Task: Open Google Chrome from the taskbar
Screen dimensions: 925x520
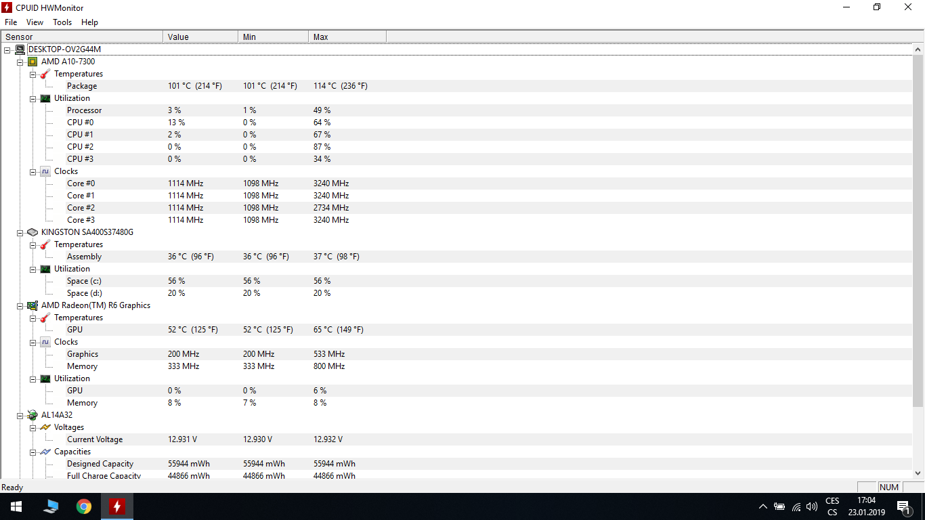Action: pos(84,506)
